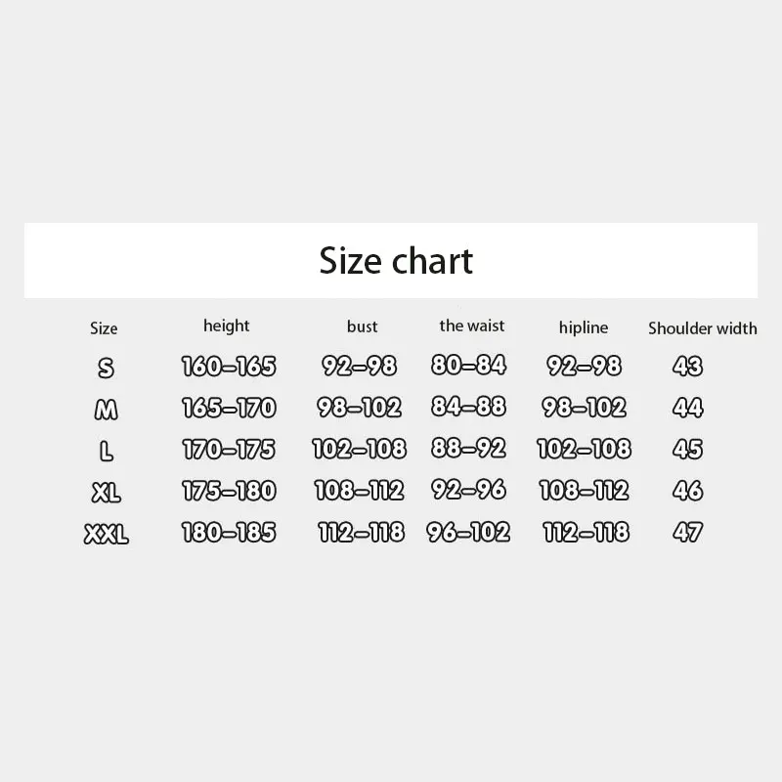Image resolution: width=782 pixels, height=782 pixels.
Task: Select the S size label
Action: tap(106, 368)
